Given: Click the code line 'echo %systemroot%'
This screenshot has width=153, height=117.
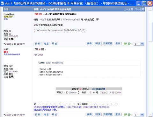Looking at the screenshot, I should pos(50,75).
